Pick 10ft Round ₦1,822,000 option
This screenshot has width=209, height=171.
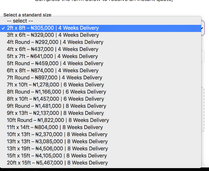pos(58,120)
